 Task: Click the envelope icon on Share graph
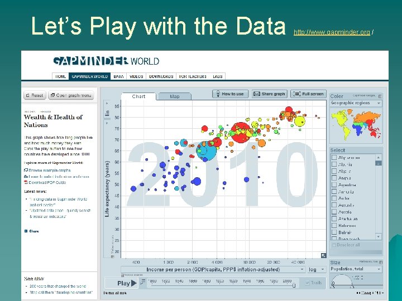coord(257,94)
